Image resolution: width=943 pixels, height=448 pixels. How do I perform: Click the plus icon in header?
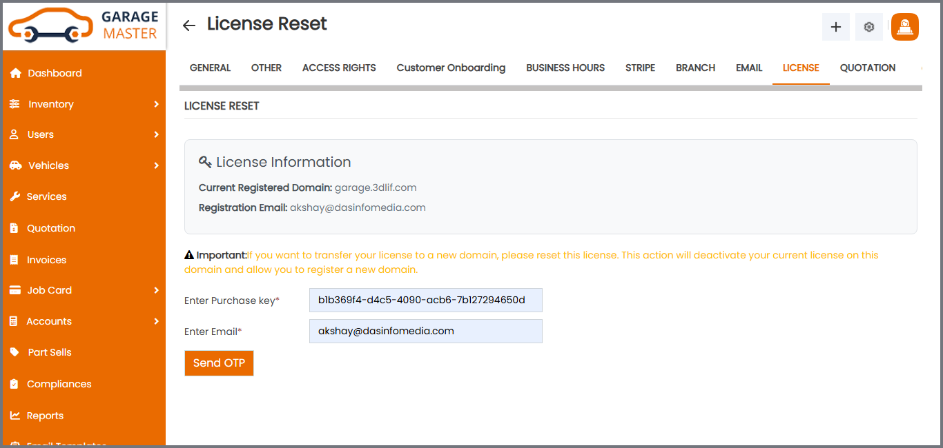[x=835, y=27]
